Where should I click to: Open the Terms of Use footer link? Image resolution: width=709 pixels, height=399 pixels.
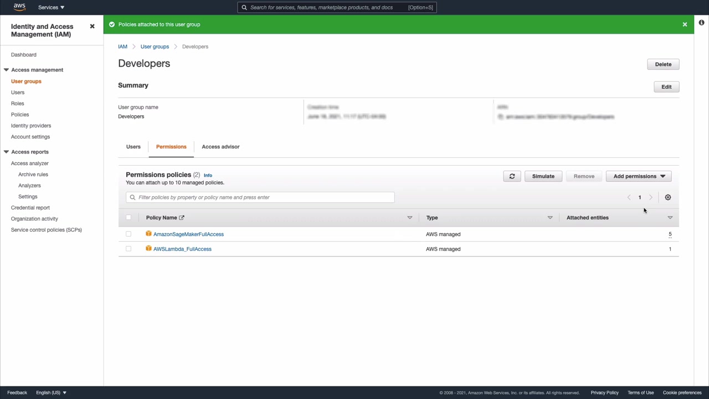pyautogui.click(x=641, y=392)
